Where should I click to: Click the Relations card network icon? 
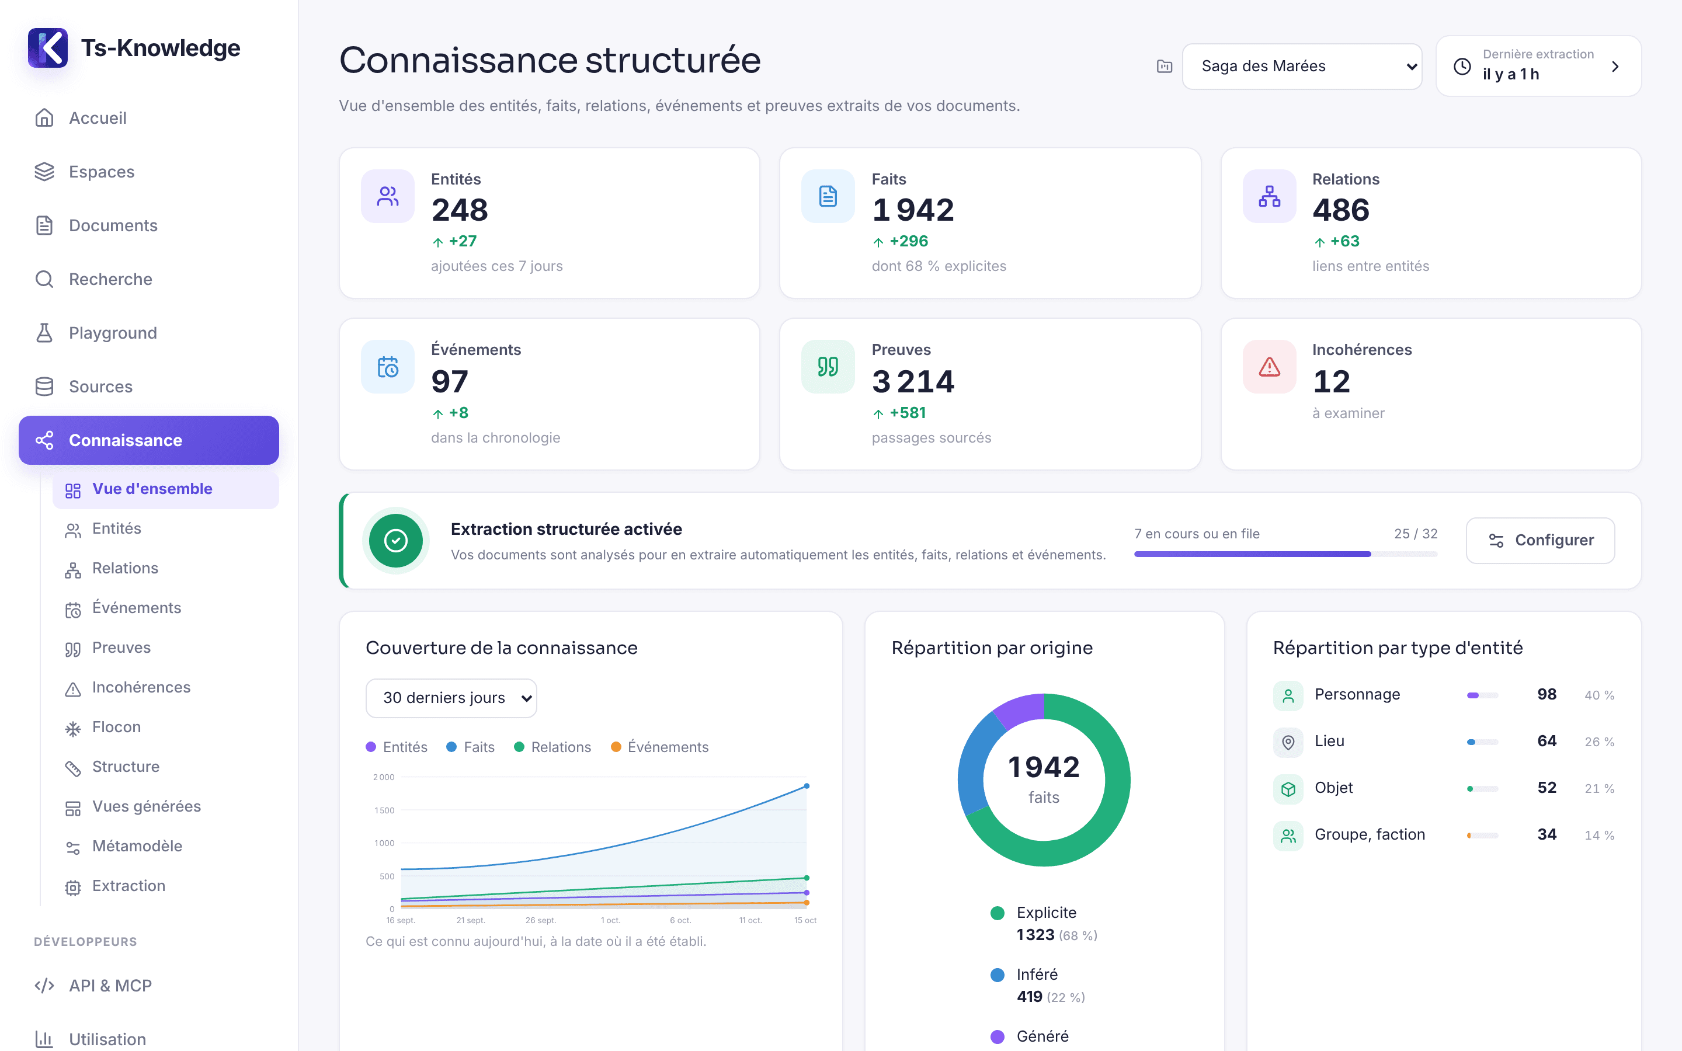pos(1269,197)
